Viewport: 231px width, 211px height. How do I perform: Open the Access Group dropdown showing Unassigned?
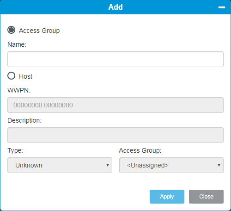tap(171, 165)
